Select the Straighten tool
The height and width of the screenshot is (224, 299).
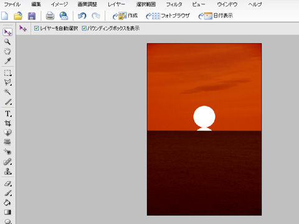tap(7, 142)
